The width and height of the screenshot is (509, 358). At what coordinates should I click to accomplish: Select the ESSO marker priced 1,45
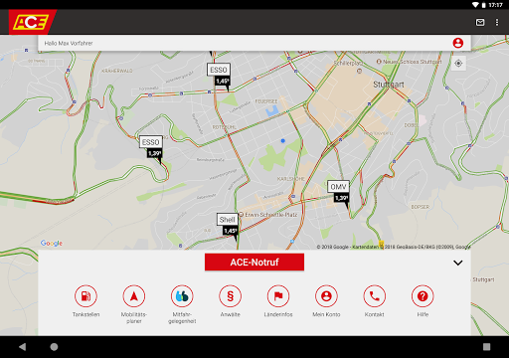(x=219, y=75)
